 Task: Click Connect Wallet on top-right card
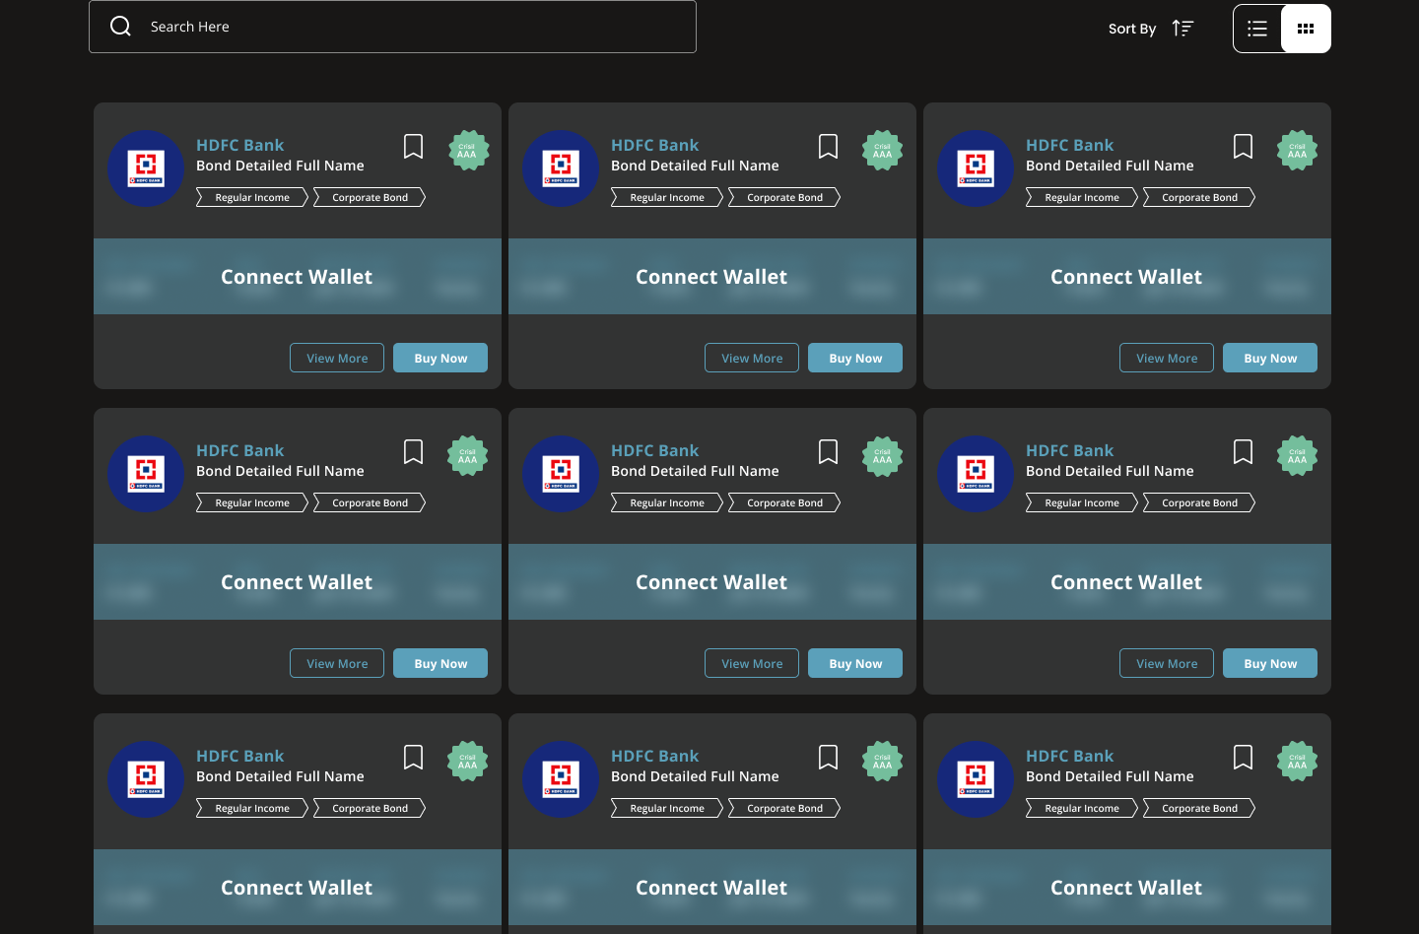click(1126, 277)
